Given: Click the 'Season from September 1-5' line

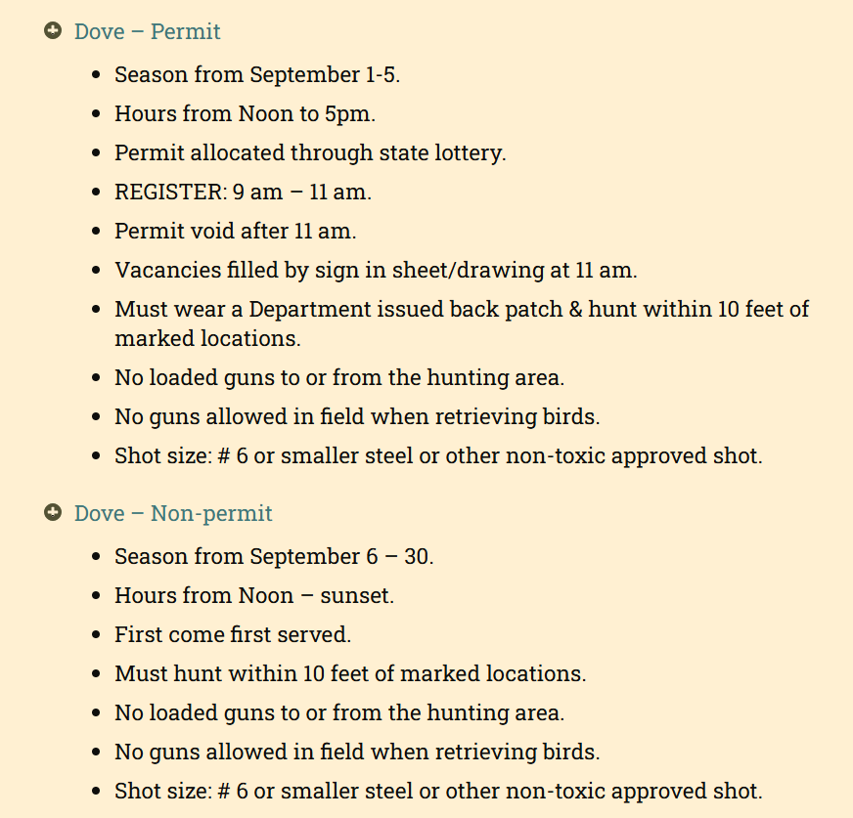Looking at the screenshot, I should pyautogui.click(x=257, y=74).
